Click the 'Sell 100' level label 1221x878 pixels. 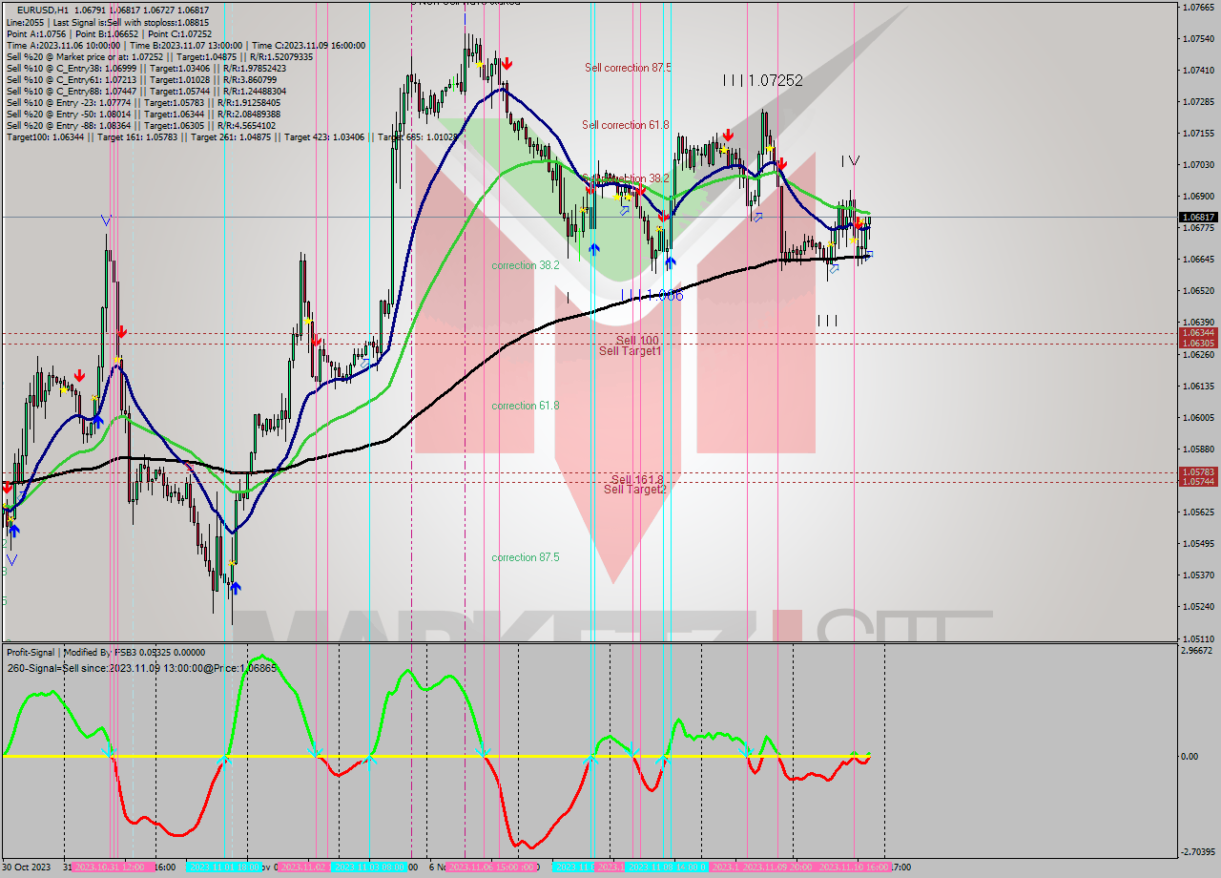pyautogui.click(x=637, y=340)
